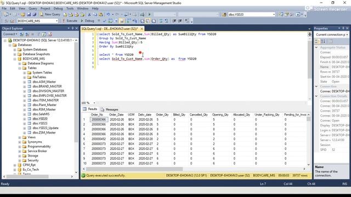Image resolution: width=351 pixels, height=197 pixels.
Task: Close the SQLQuery1.sql tab
Action: tap(141, 29)
